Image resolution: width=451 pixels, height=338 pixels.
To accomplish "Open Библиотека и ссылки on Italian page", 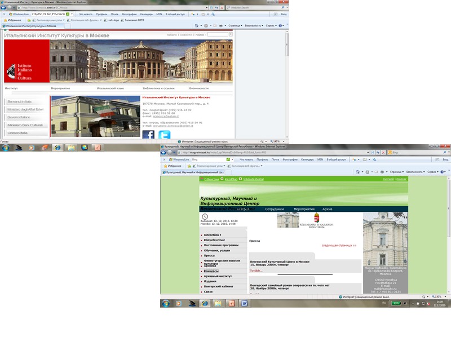I will (x=158, y=88).
